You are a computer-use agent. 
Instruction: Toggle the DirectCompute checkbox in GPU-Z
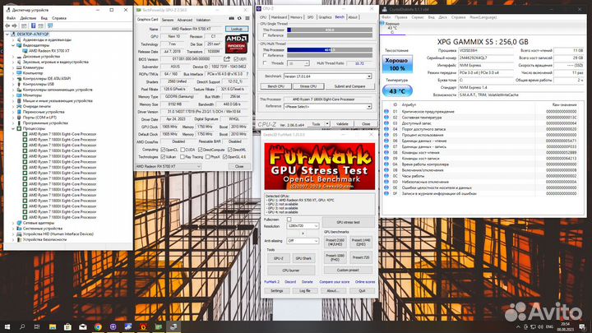point(201,150)
